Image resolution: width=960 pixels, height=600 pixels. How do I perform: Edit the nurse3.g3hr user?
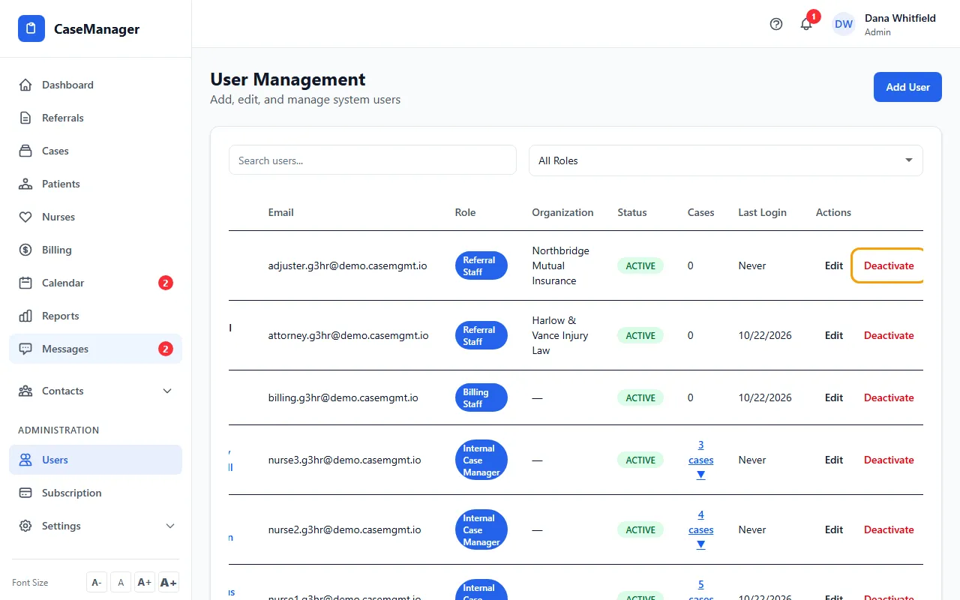(x=834, y=460)
